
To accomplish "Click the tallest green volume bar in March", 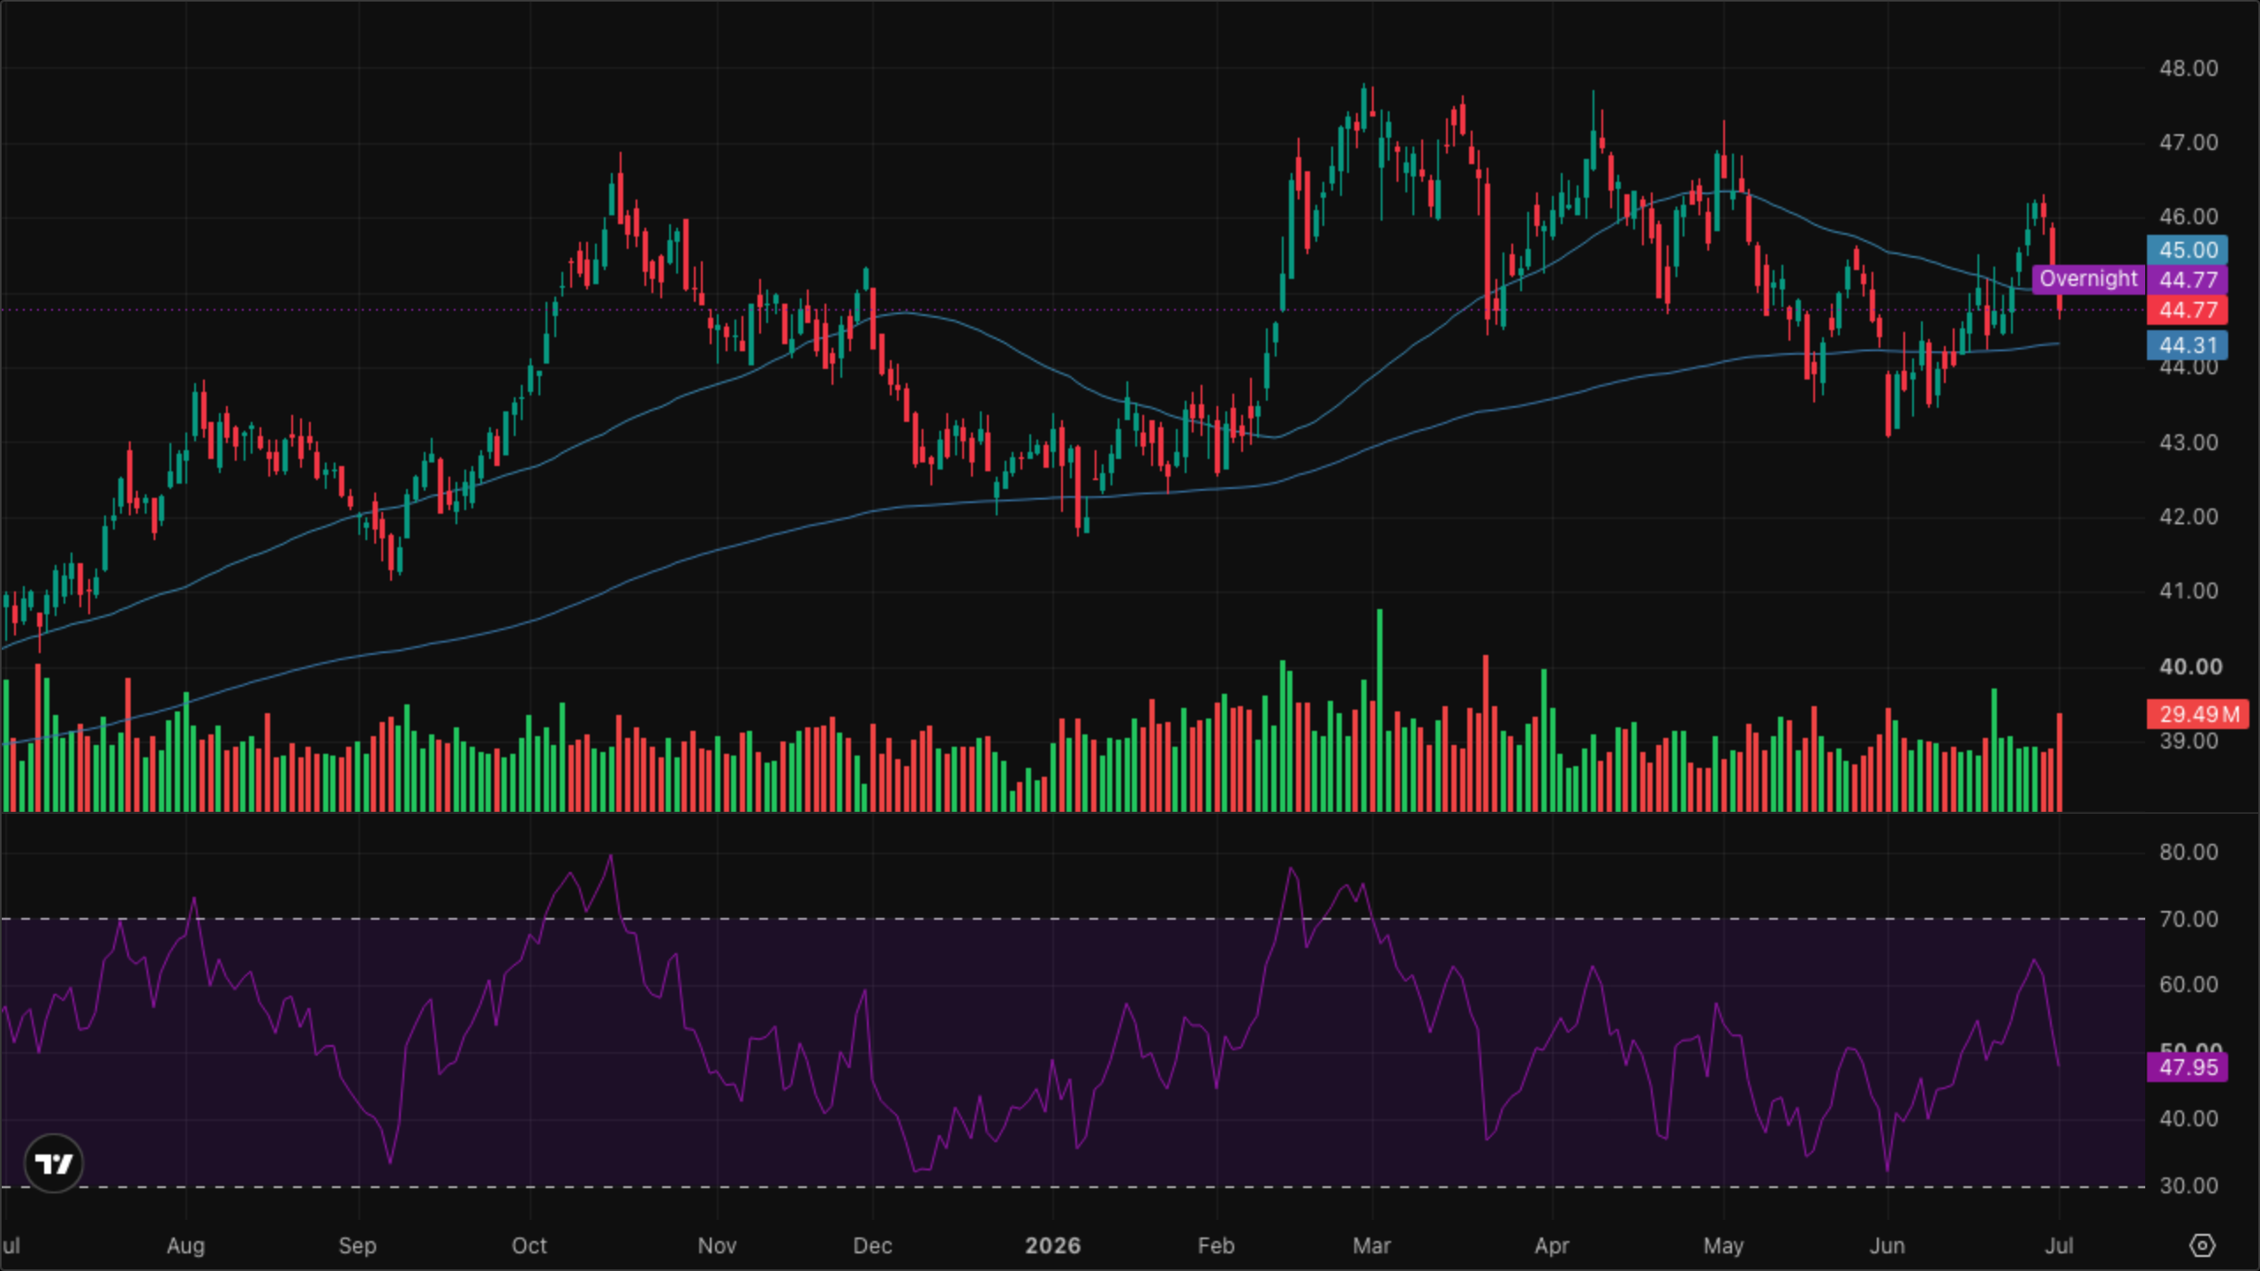I will (1380, 711).
